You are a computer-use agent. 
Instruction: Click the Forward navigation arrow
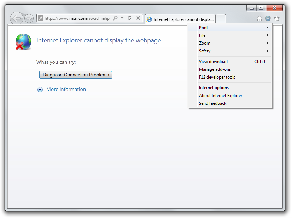click(29, 18)
